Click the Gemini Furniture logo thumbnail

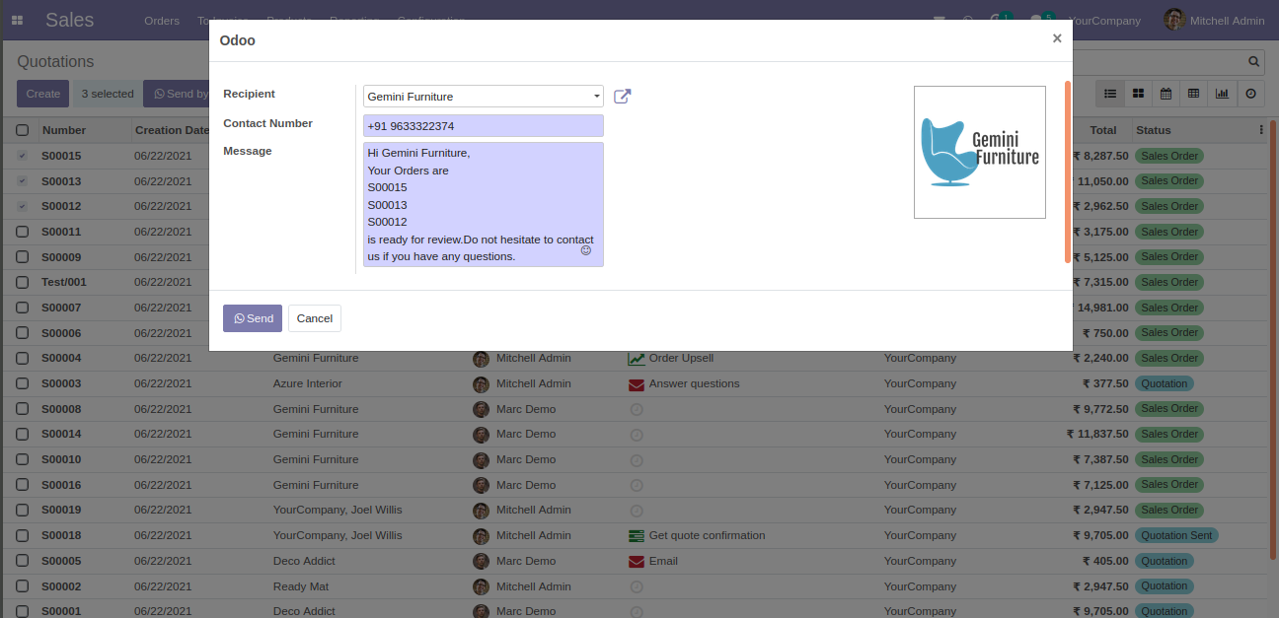click(980, 152)
